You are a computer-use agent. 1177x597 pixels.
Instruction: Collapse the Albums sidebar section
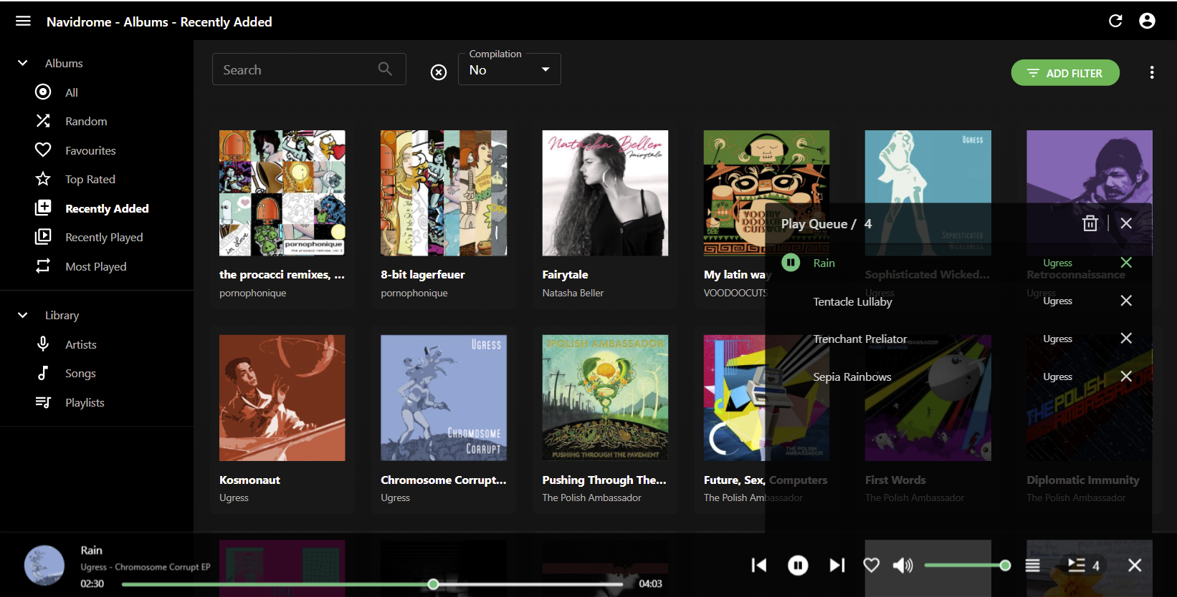(23, 63)
